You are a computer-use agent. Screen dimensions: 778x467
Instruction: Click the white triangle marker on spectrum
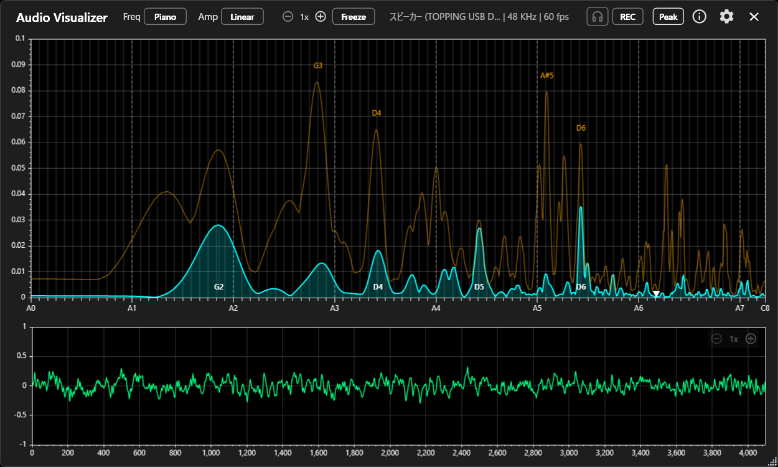(656, 293)
